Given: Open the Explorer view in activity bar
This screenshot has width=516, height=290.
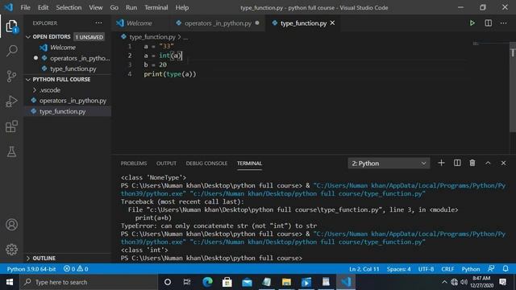Looking at the screenshot, I should [11, 26].
